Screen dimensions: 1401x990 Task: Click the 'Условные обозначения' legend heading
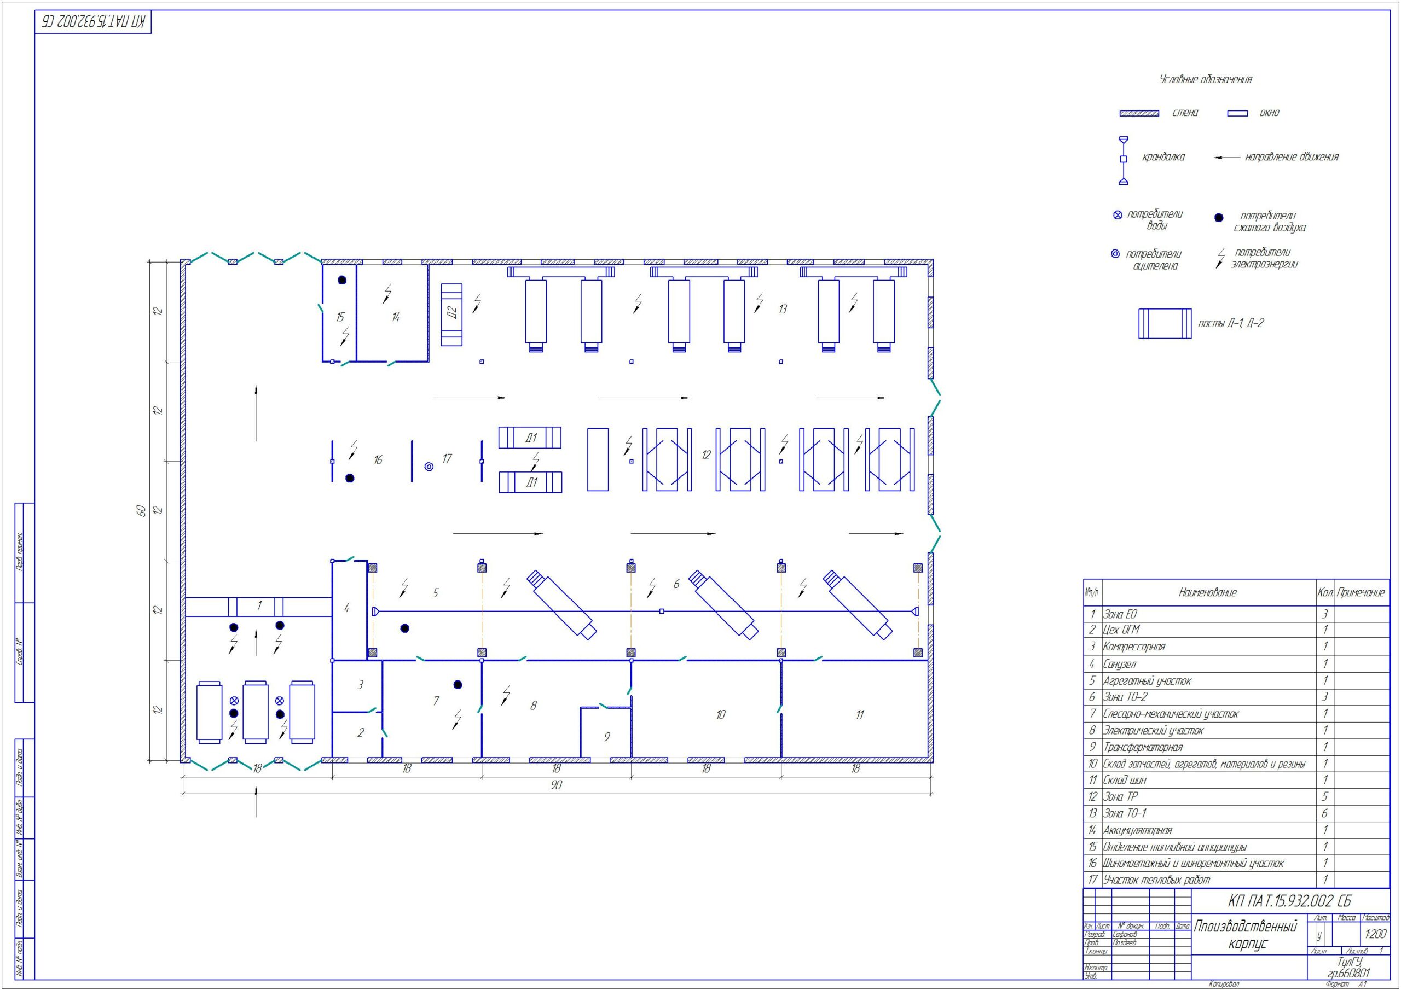1205,79
